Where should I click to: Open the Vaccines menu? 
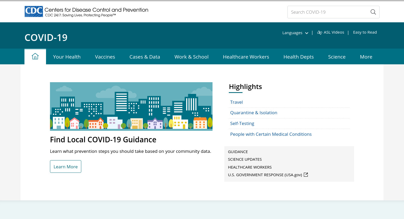click(x=105, y=57)
